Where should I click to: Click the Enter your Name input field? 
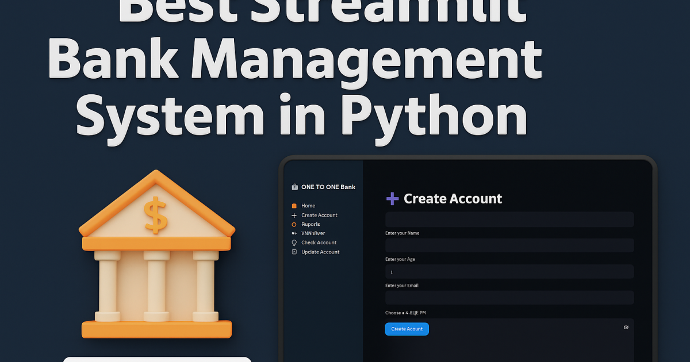pos(509,245)
